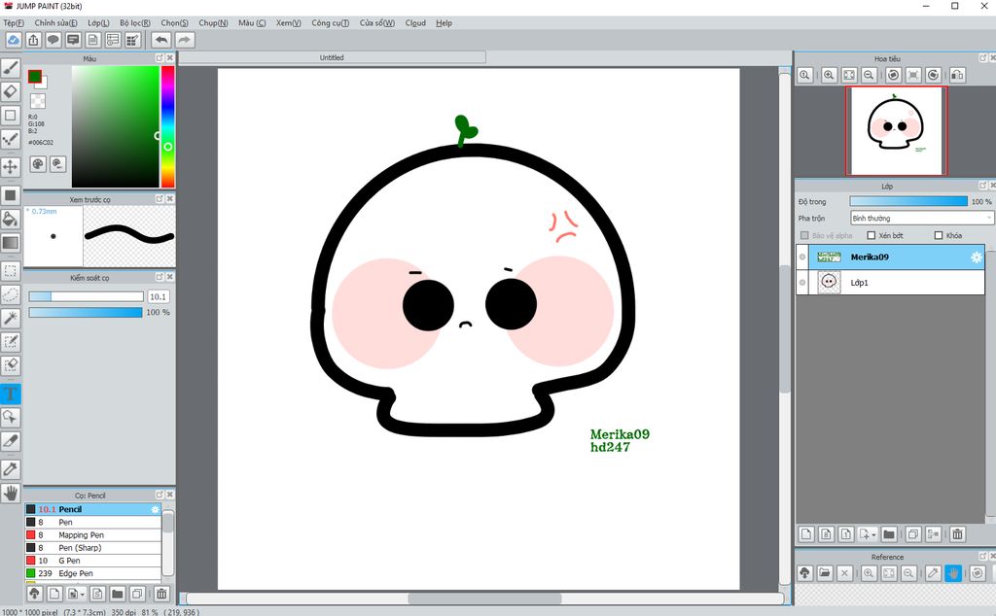Click the foreground color swatch
This screenshot has height=616, width=996.
coord(34,76)
